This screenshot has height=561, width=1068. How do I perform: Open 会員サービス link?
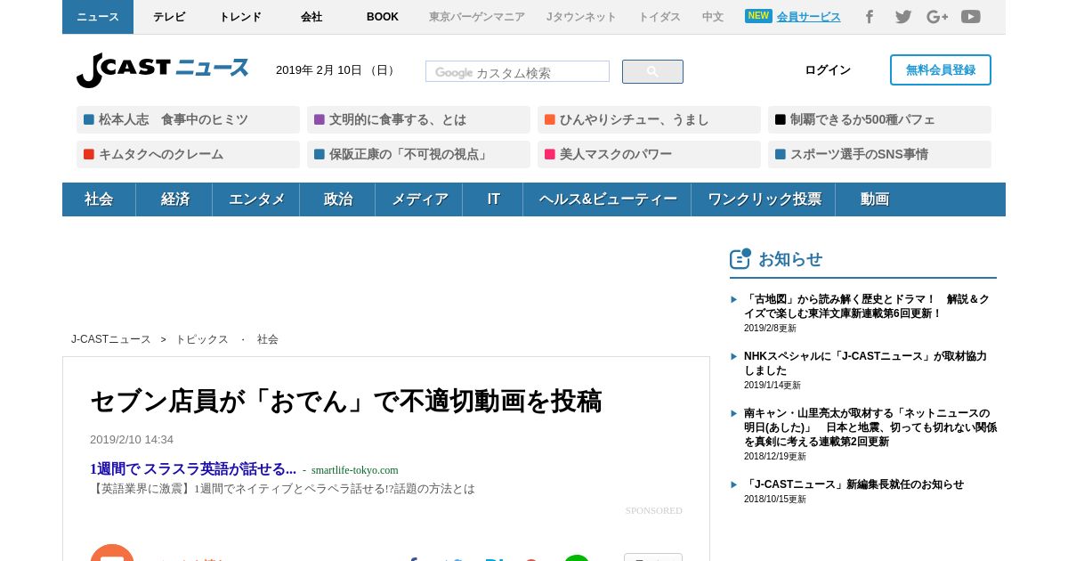[808, 17]
